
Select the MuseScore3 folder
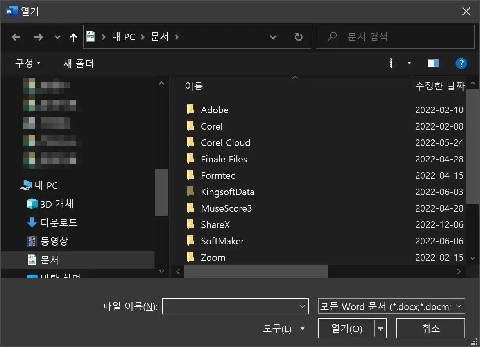[x=226, y=208]
